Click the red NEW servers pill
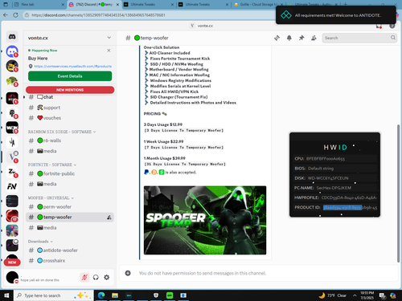This screenshot has height=301, width=402. coord(12,262)
